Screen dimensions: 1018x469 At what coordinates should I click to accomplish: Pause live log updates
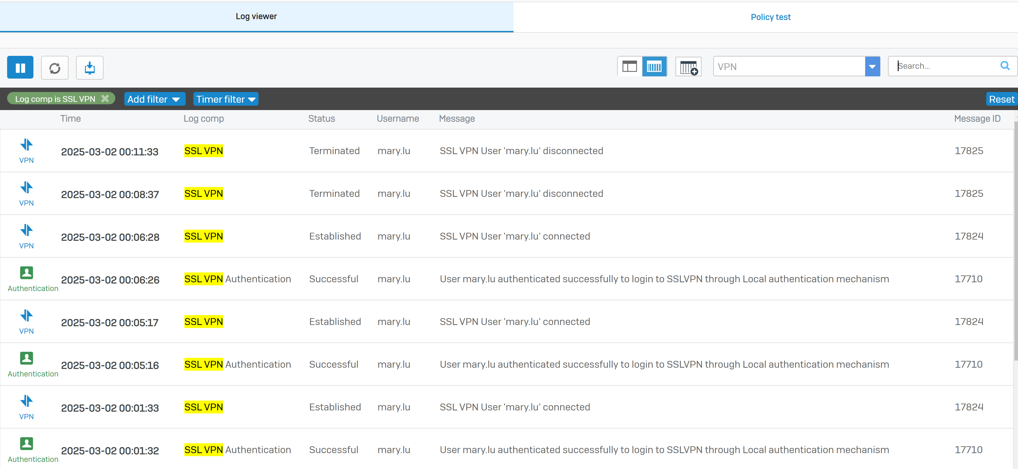tap(20, 68)
